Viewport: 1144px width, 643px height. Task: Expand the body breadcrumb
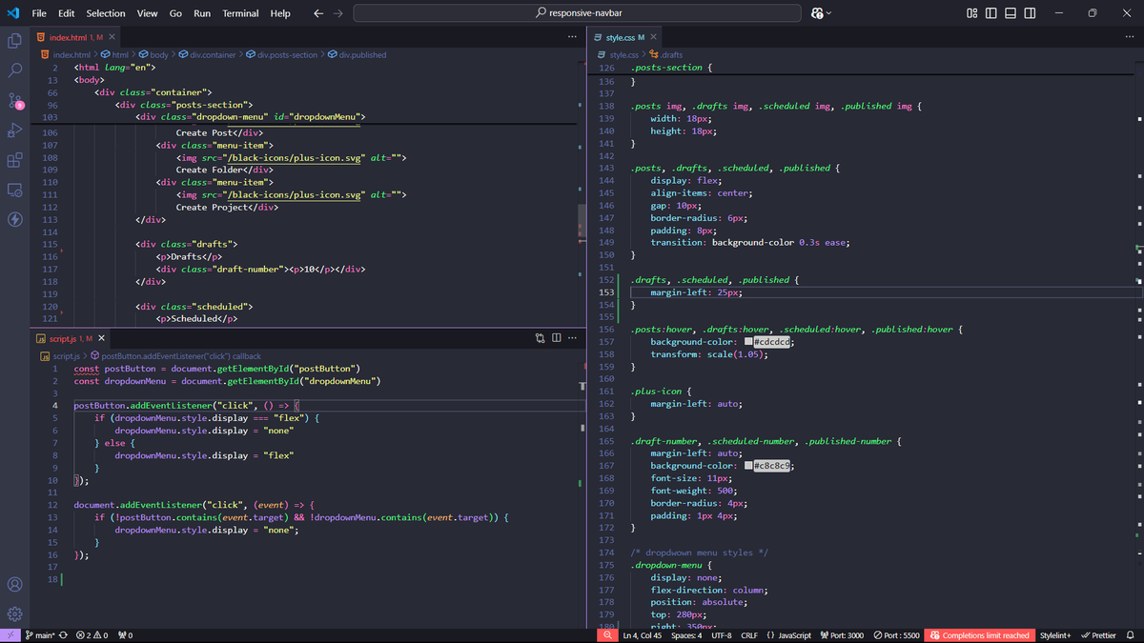(153, 55)
